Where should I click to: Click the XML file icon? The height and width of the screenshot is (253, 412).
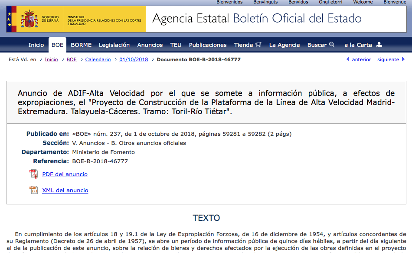pos(34,190)
